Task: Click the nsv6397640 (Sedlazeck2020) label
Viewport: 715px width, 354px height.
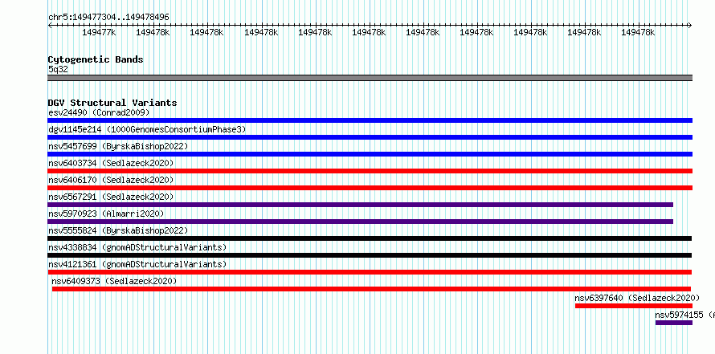Action: (637, 298)
